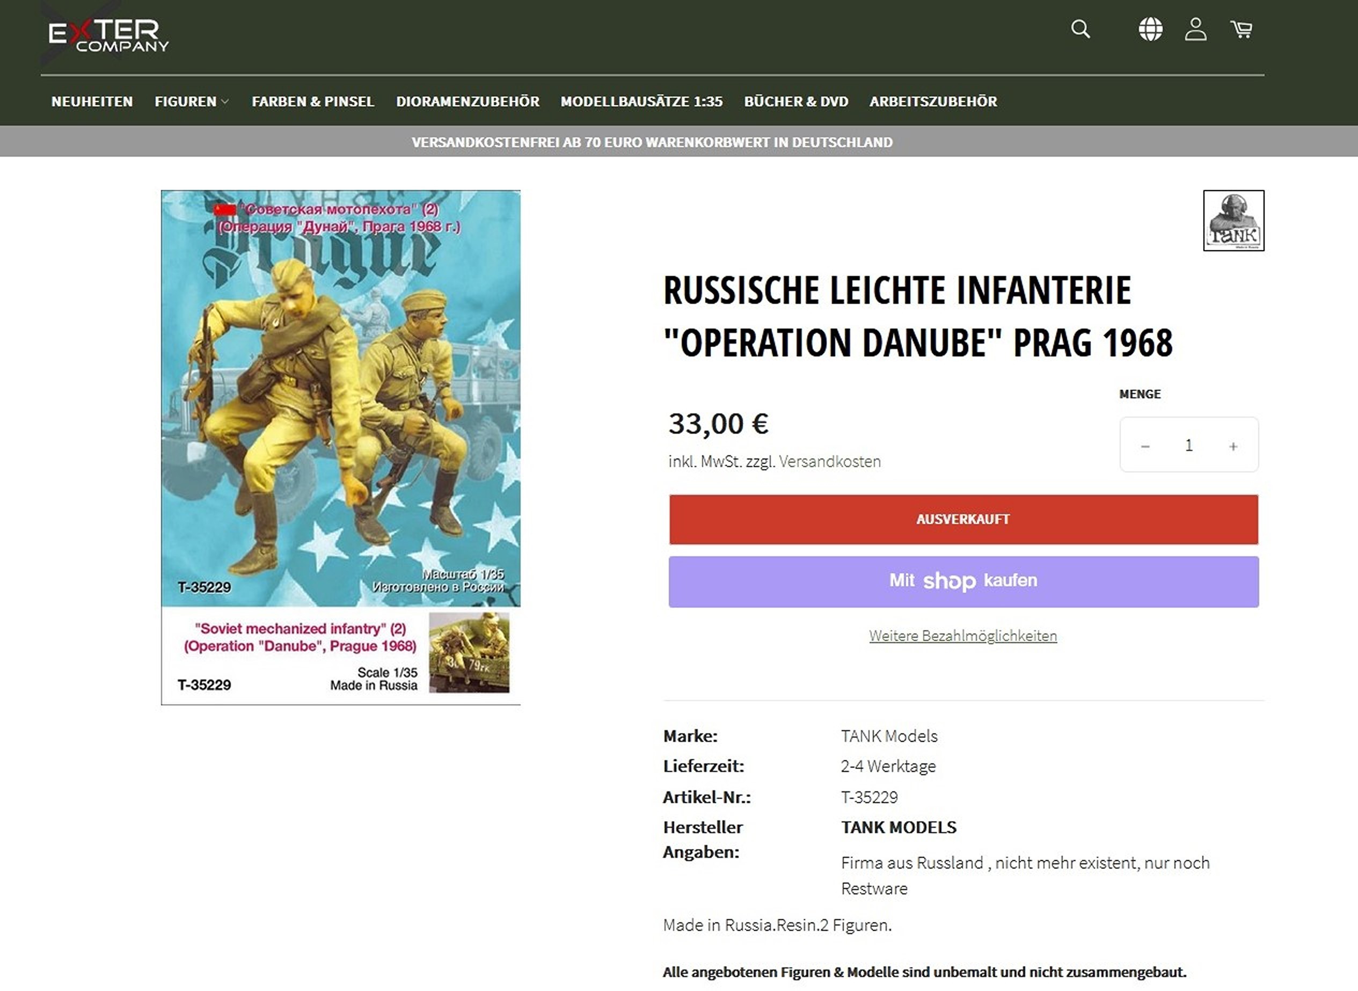Expand the Figuren menu chevron
The image size is (1358, 991).
coord(225,102)
